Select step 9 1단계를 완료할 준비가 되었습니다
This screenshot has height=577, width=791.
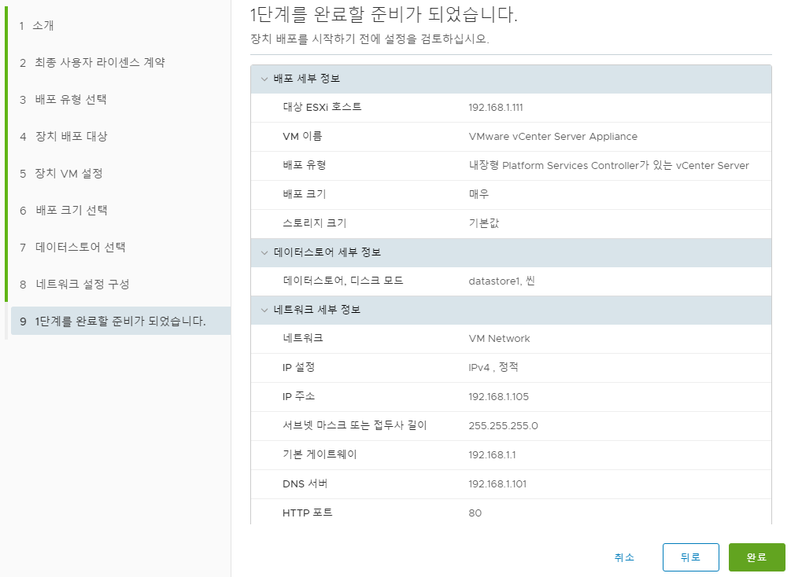point(120,321)
